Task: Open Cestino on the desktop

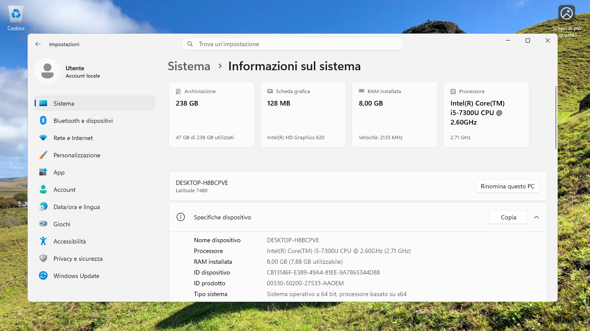Action: coord(16,18)
